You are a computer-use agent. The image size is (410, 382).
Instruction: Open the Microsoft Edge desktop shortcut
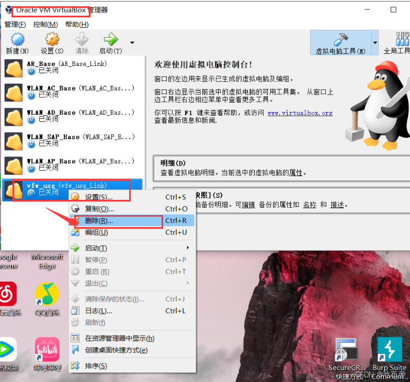click(x=47, y=261)
